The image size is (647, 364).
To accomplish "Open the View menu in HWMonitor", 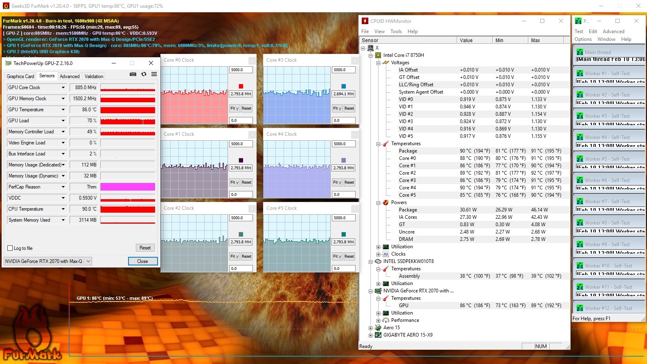I will [379, 31].
